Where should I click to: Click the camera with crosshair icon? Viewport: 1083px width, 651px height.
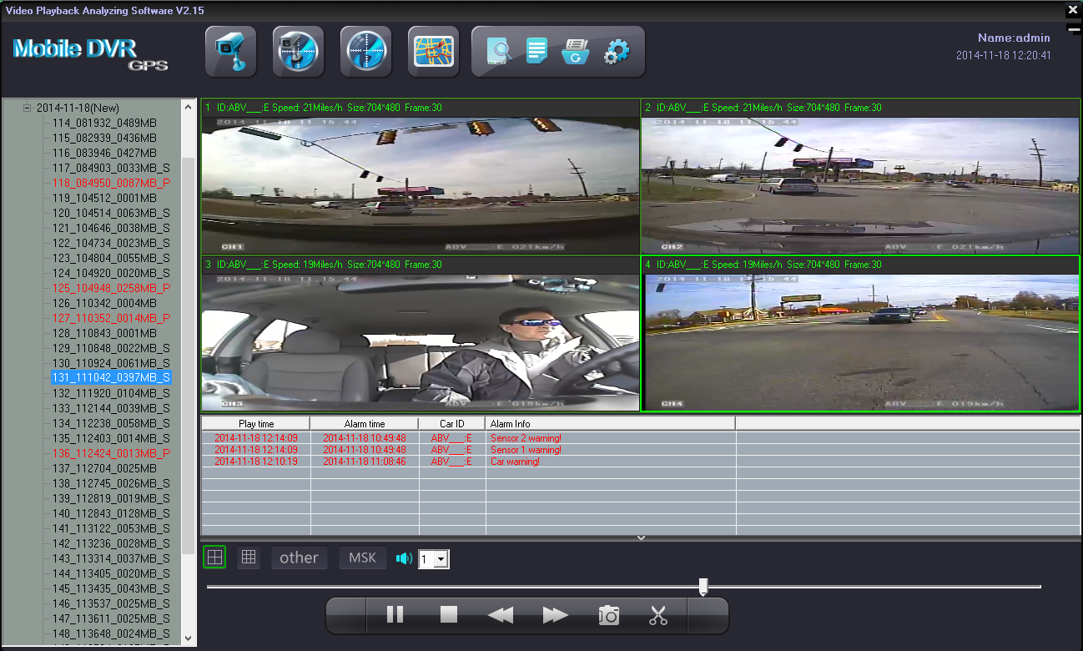(298, 52)
